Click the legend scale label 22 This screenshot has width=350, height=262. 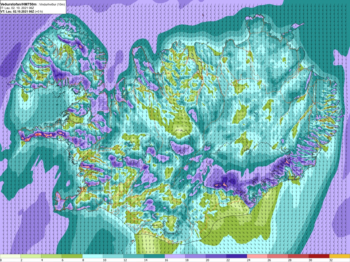[x=228, y=260]
